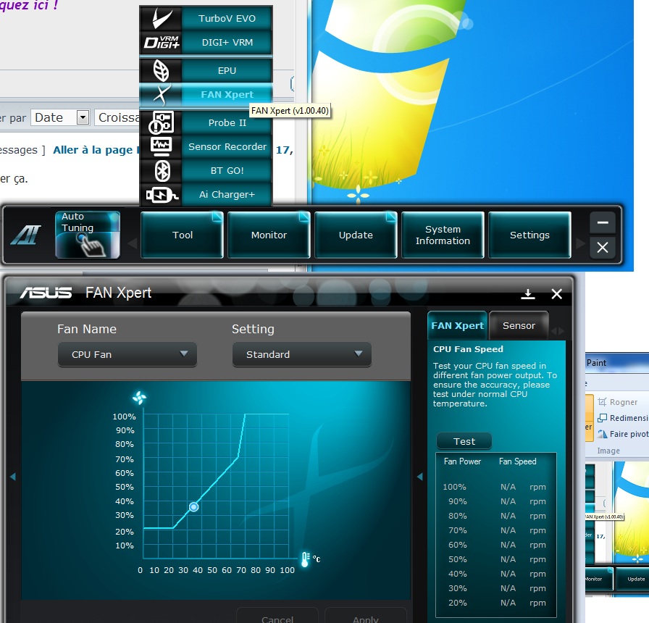Open the Sensor Recorder icon
This screenshot has height=623, width=649.
(x=159, y=146)
